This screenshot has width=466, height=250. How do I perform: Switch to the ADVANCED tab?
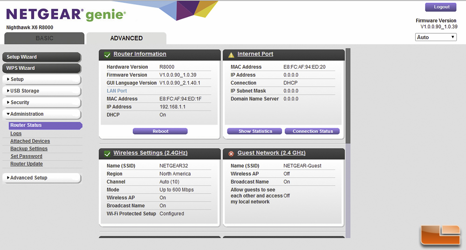[126, 38]
